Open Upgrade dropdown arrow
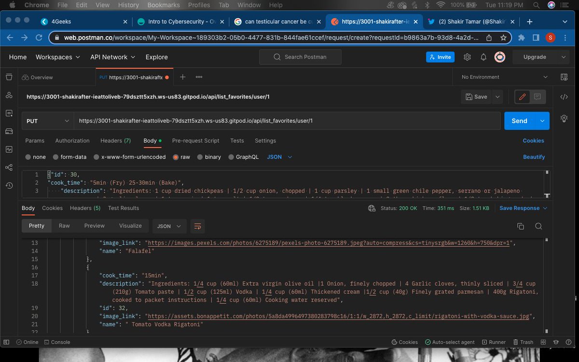579x362 pixels. tap(563, 57)
